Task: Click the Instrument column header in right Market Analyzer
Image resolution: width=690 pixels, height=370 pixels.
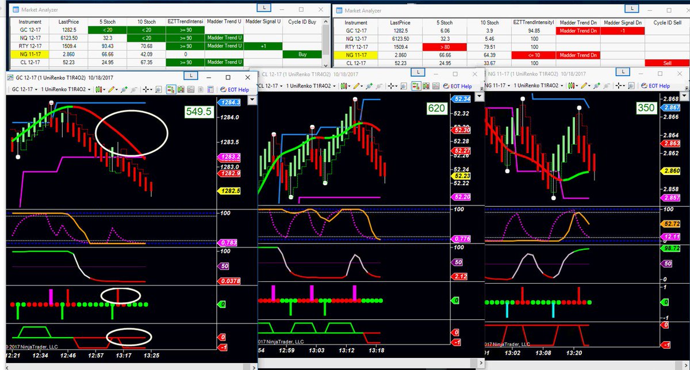Action: click(x=357, y=23)
